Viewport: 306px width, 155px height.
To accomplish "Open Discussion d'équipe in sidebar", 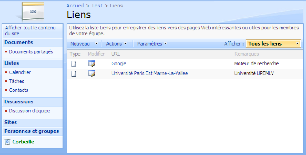I will [x=29, y=111].
